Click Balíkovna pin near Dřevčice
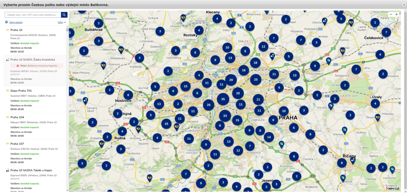407x193 pixels. click(324, 21)
